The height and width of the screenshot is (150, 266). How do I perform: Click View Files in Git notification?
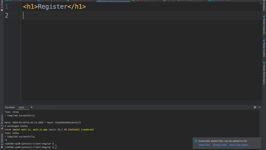pos(204,145)
